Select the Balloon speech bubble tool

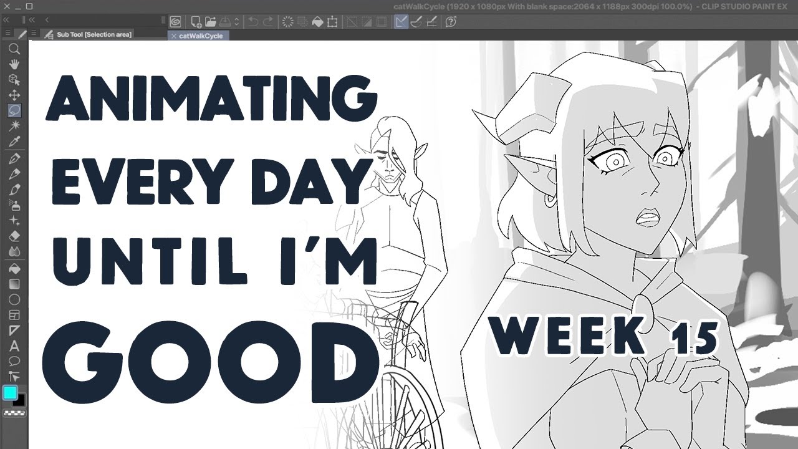click(x=14, y=361)
